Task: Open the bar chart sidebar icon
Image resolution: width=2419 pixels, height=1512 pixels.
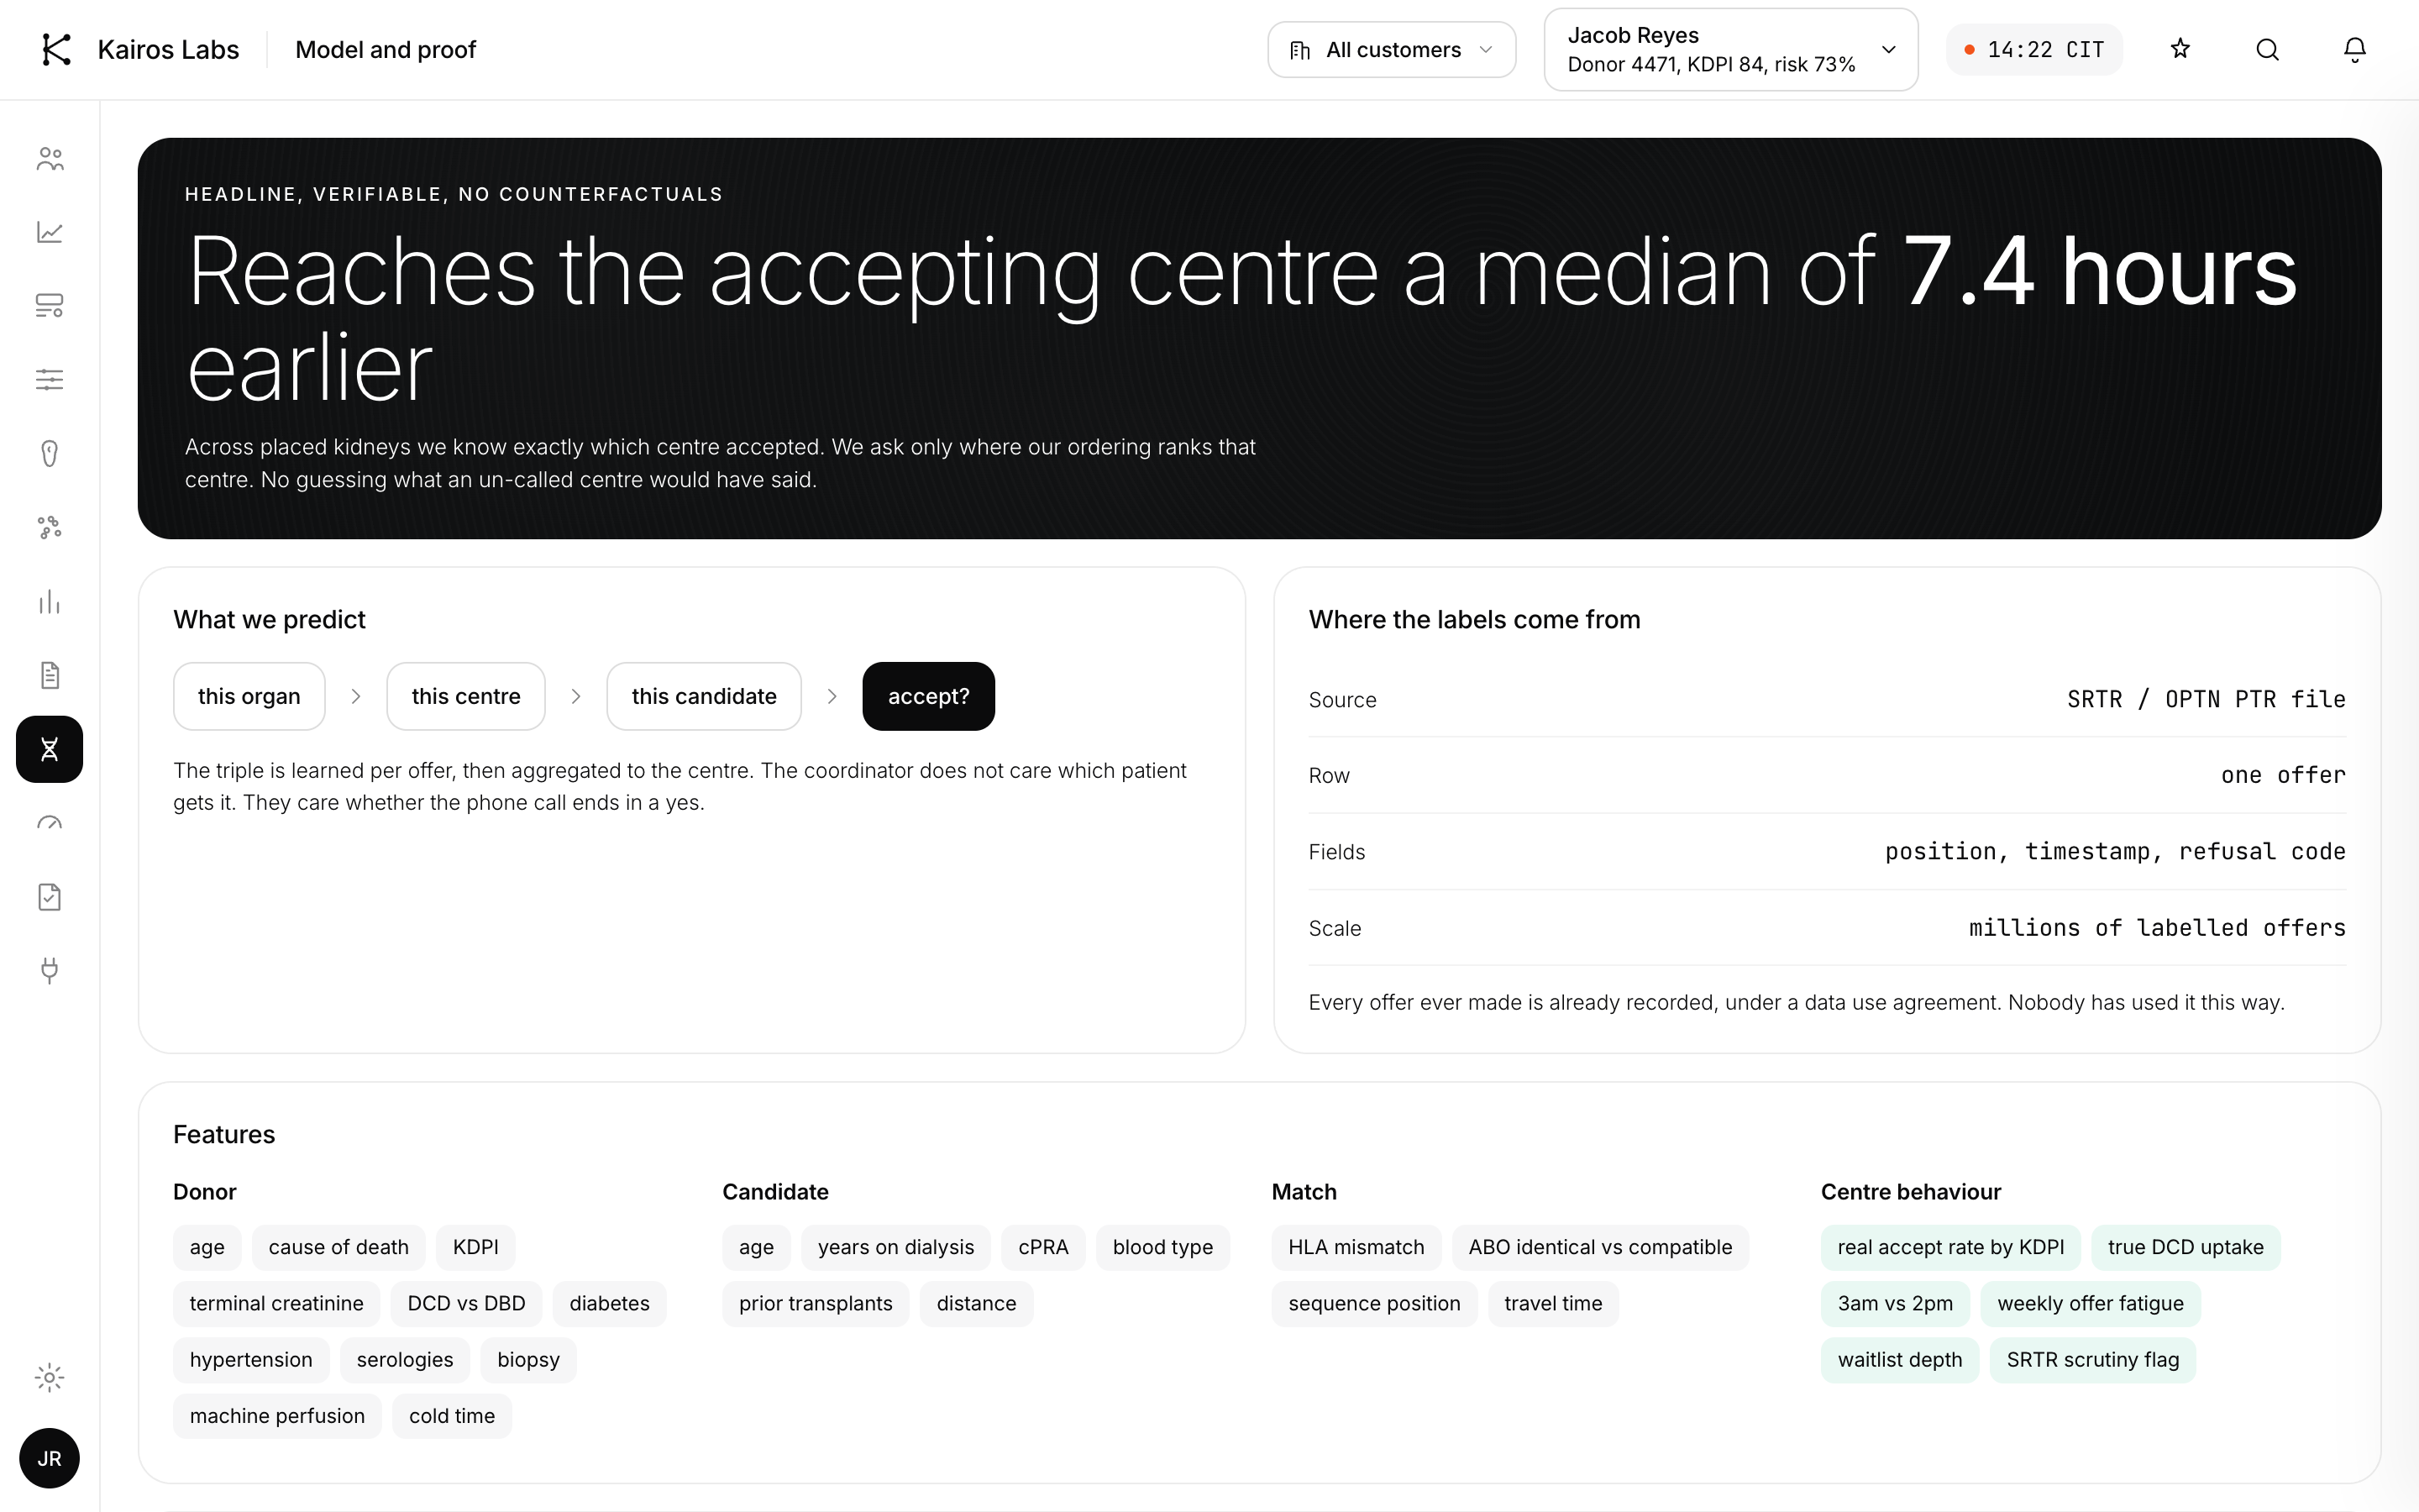Action: pos(49,601)
